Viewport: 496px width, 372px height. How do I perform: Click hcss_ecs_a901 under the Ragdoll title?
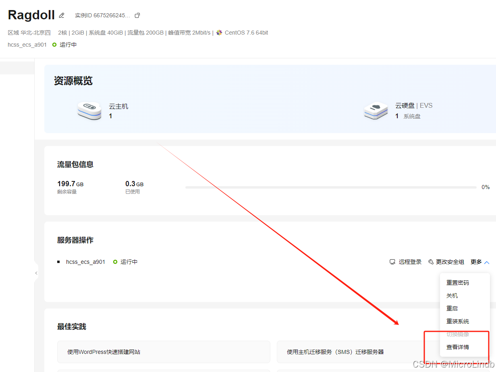point(27,45)
